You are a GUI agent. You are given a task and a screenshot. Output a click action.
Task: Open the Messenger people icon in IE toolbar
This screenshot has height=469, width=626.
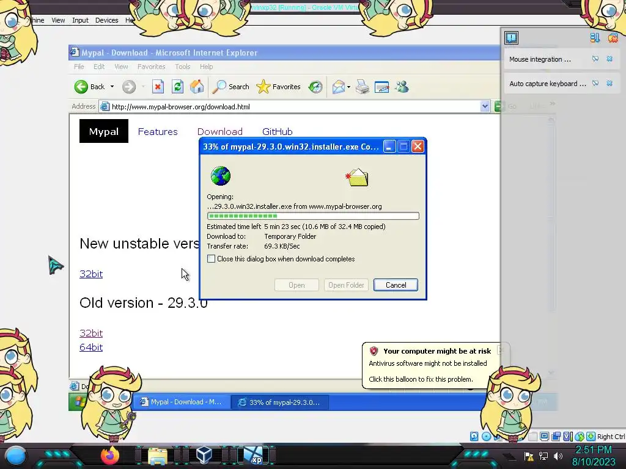pyautogui.click(x=402, y=87)
